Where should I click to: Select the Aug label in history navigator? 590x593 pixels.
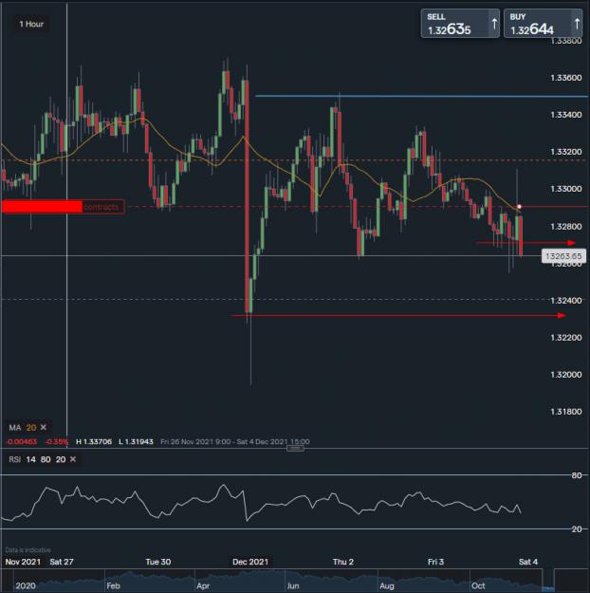point(387,585)
